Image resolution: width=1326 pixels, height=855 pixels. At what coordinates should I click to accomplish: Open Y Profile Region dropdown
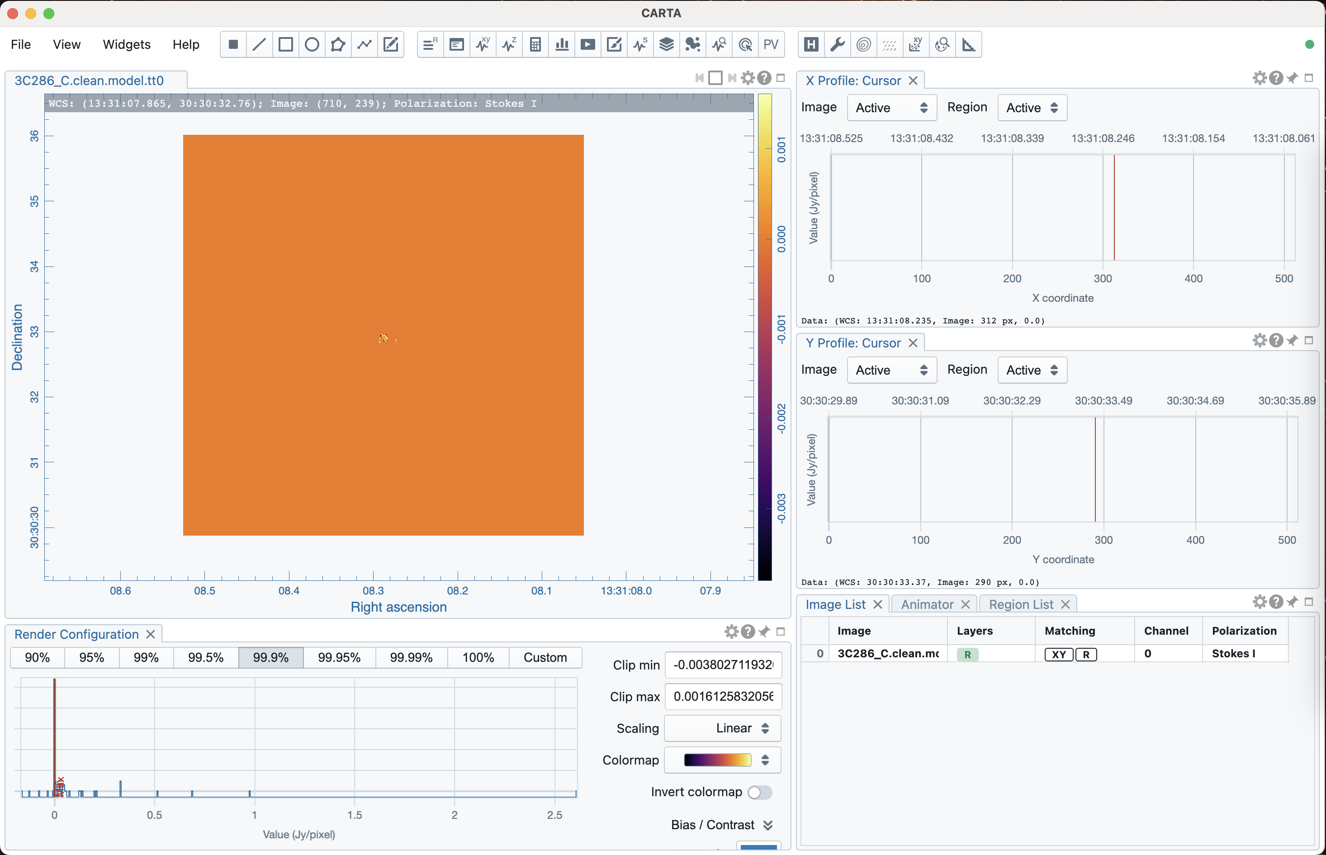click(1032, 370)
